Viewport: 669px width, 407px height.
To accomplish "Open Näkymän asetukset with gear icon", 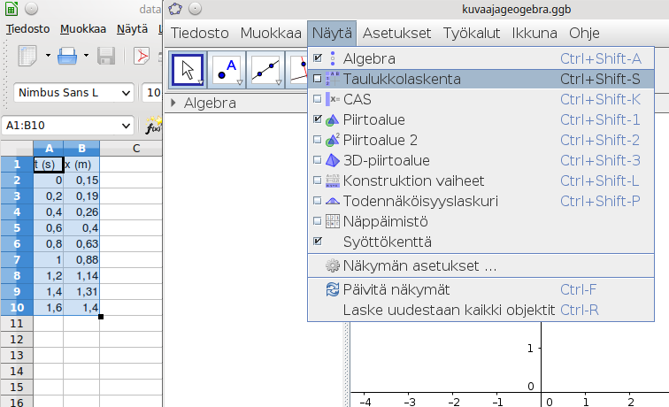I will [333, 265].
